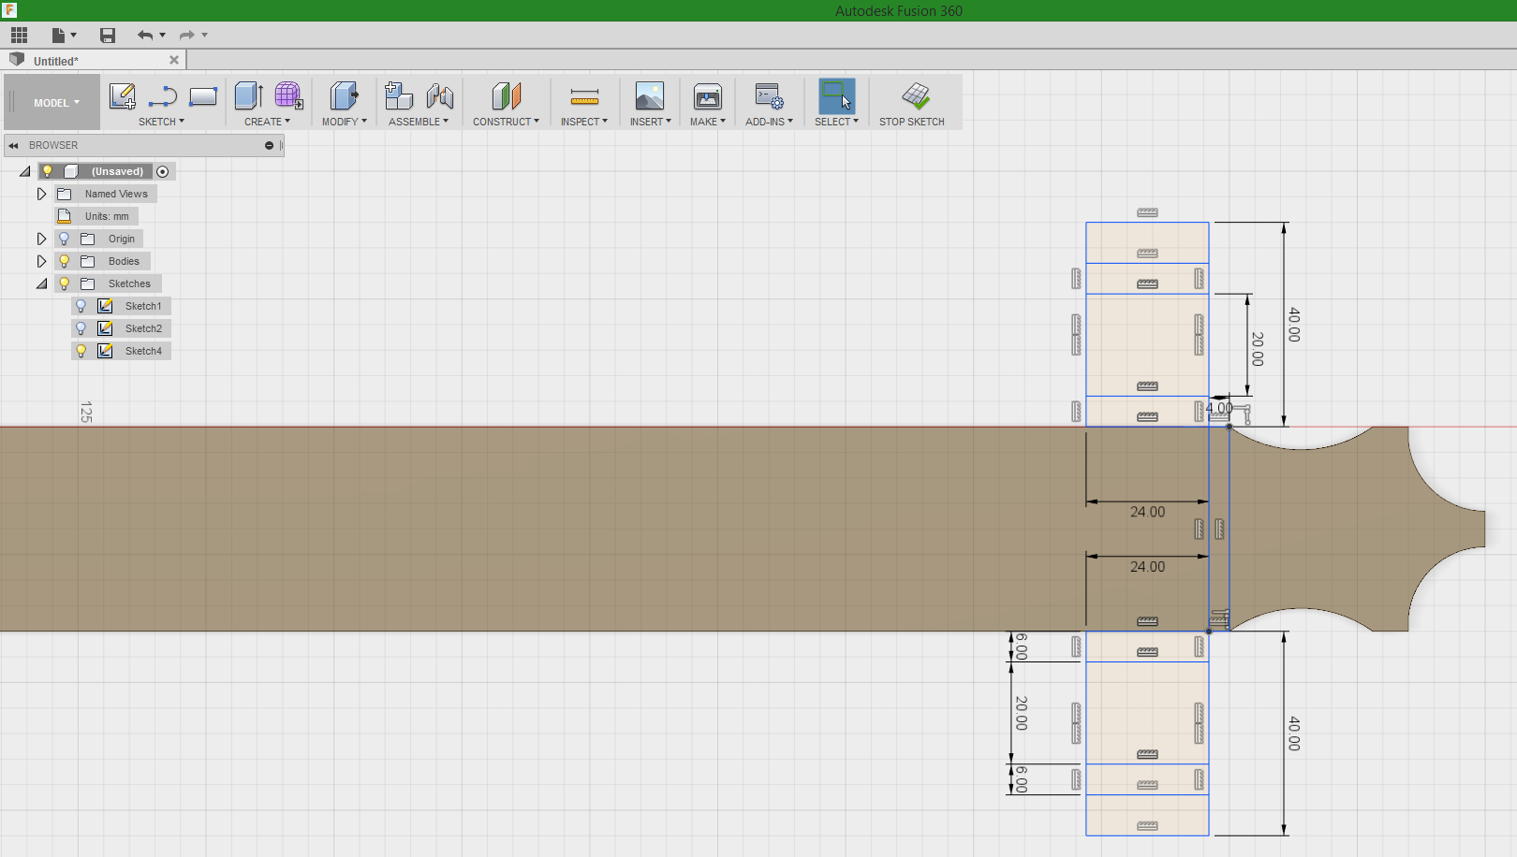Click the Scripts and Add-Ins icon

[x=770, y=95]
